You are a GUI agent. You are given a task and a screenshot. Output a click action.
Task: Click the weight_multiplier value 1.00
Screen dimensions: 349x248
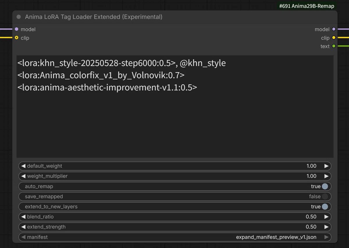(x=311, y=176)
